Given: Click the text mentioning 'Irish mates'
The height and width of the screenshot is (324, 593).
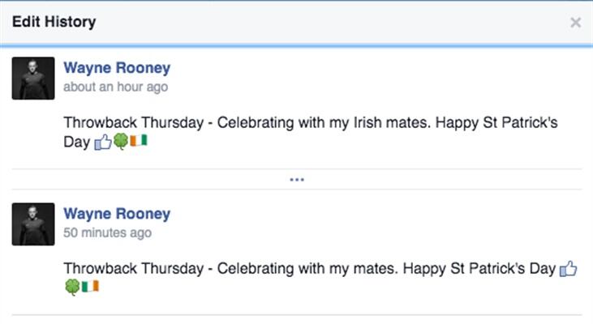Looking at the screenshot, I should pos(392,123).
